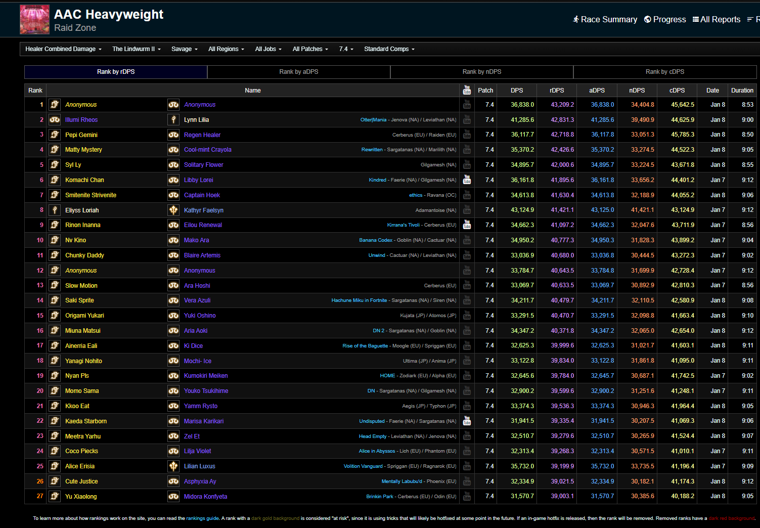
Task: Click the job icon next to Pepi Gemini
Action: point(55,135)
